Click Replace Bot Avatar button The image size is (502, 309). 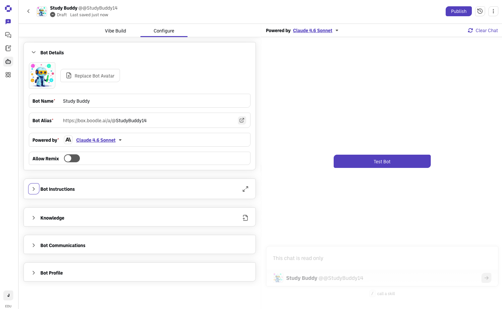(x=90, y=76)
